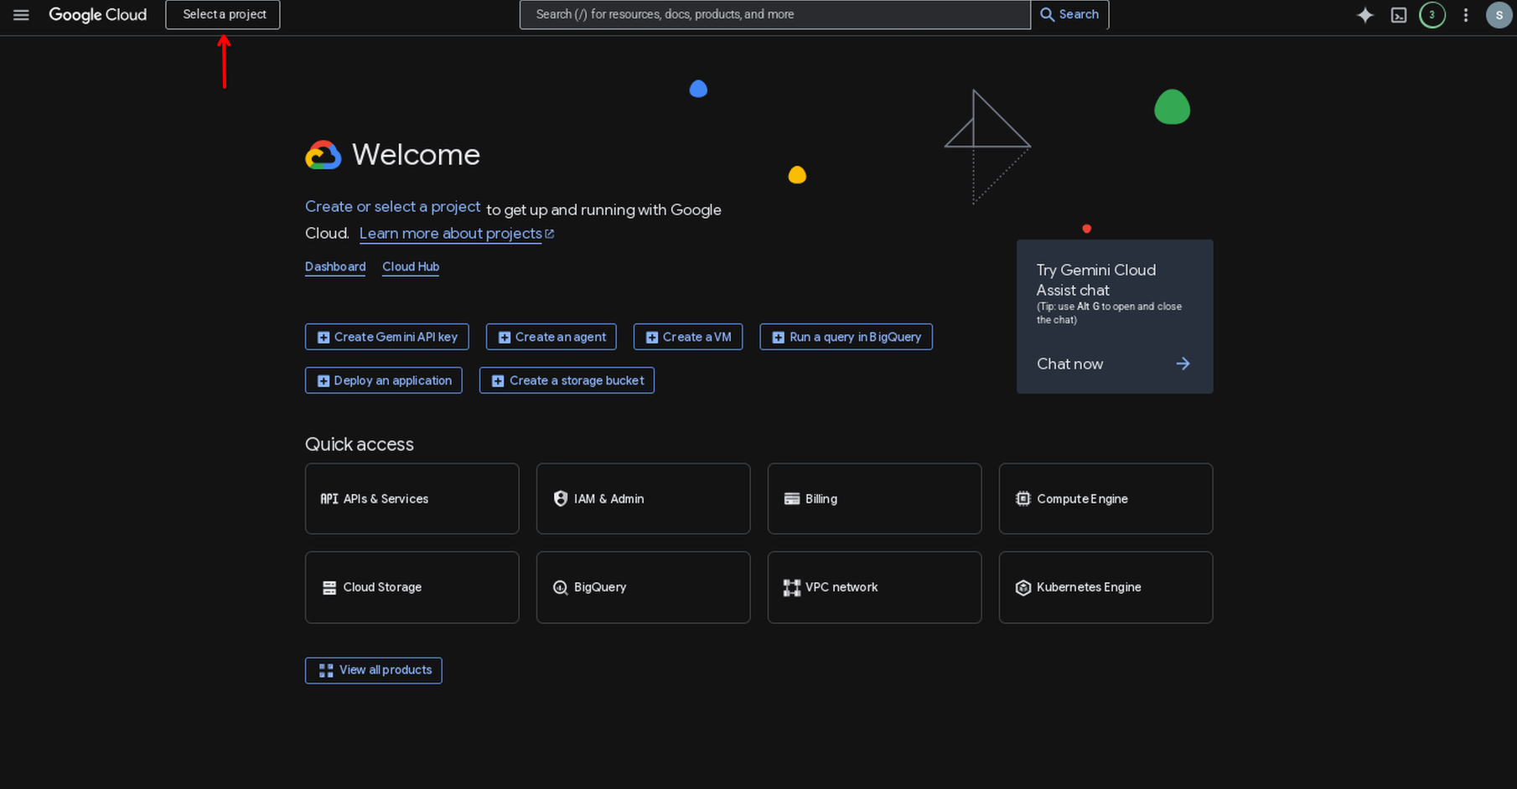Click the plus icon on Create a storage bucket

(498, 381)
